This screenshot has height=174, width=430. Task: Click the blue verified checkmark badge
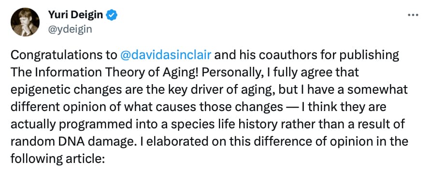pos(112,15)
